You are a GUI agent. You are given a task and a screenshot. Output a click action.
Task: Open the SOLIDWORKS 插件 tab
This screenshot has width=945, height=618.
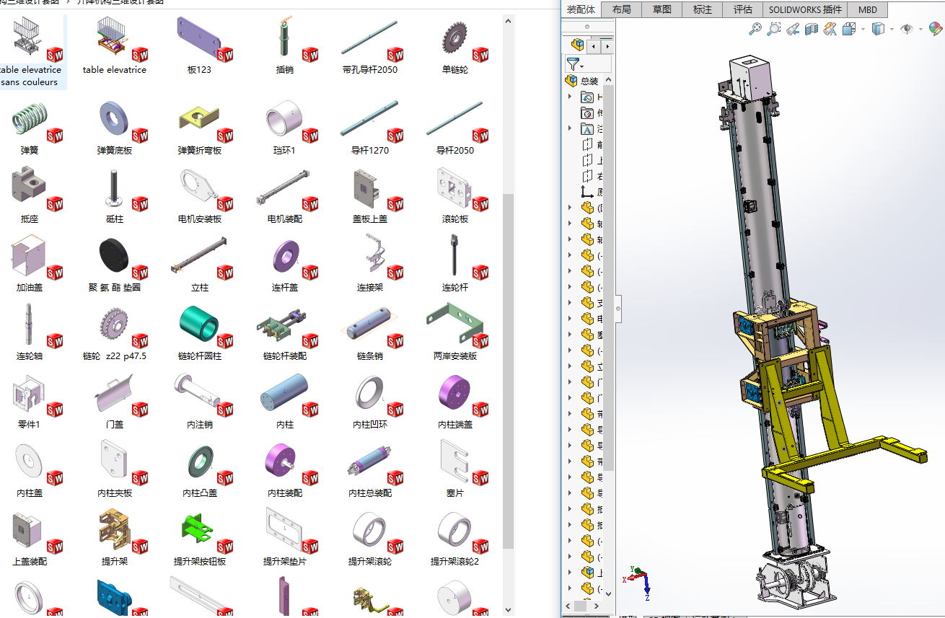(804, 9)
